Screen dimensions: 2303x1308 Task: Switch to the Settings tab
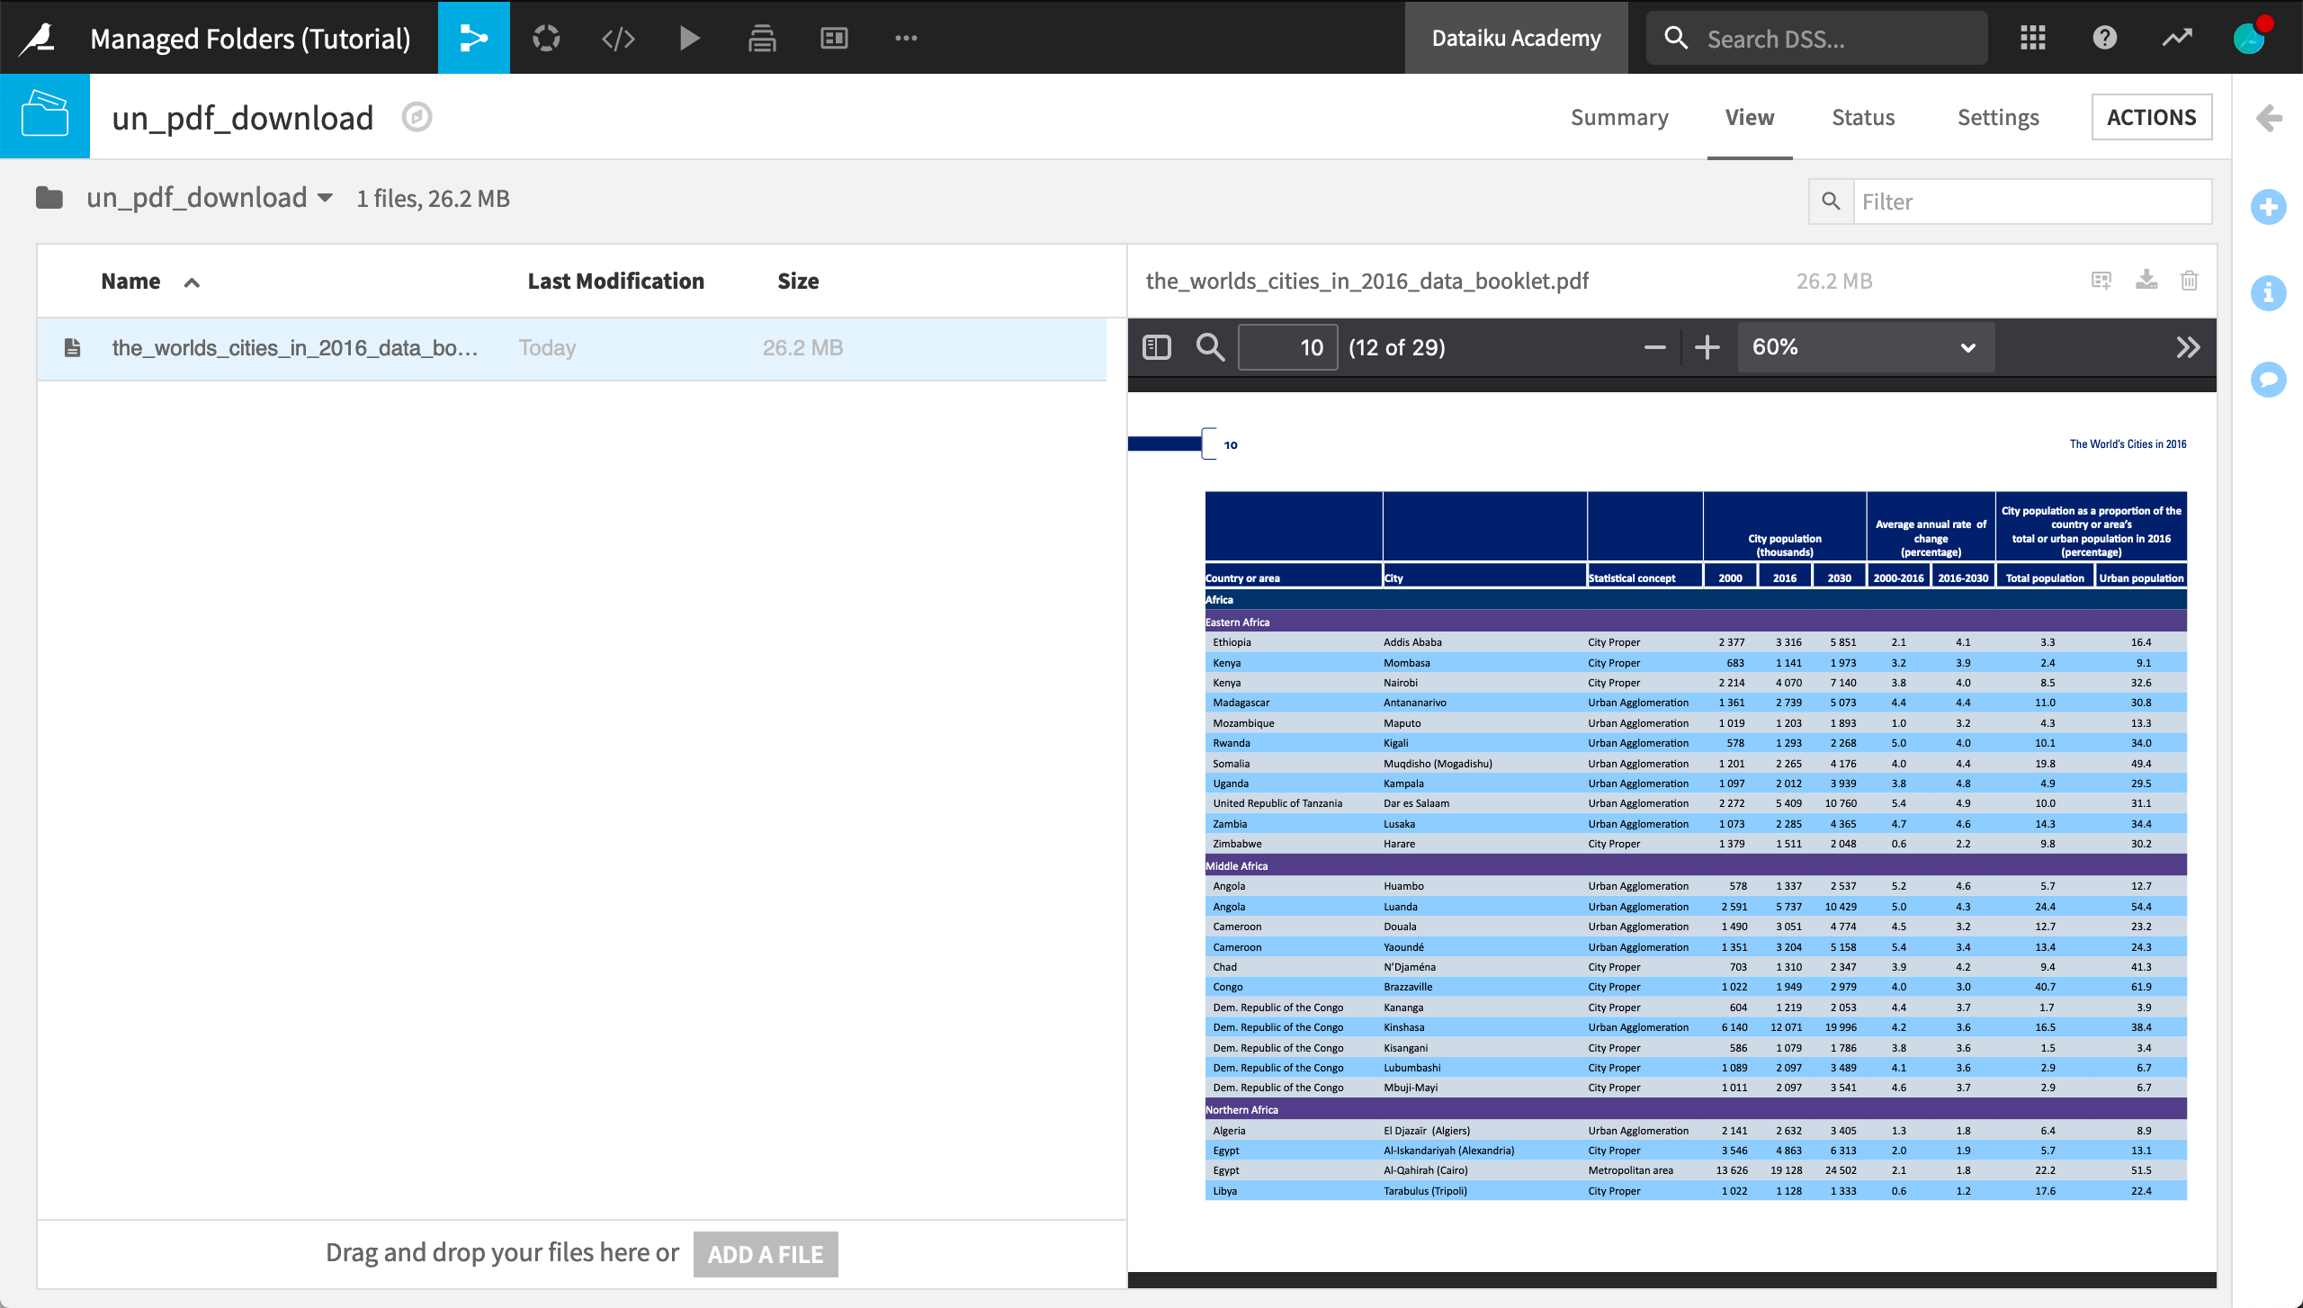(x=1998, y=117)
